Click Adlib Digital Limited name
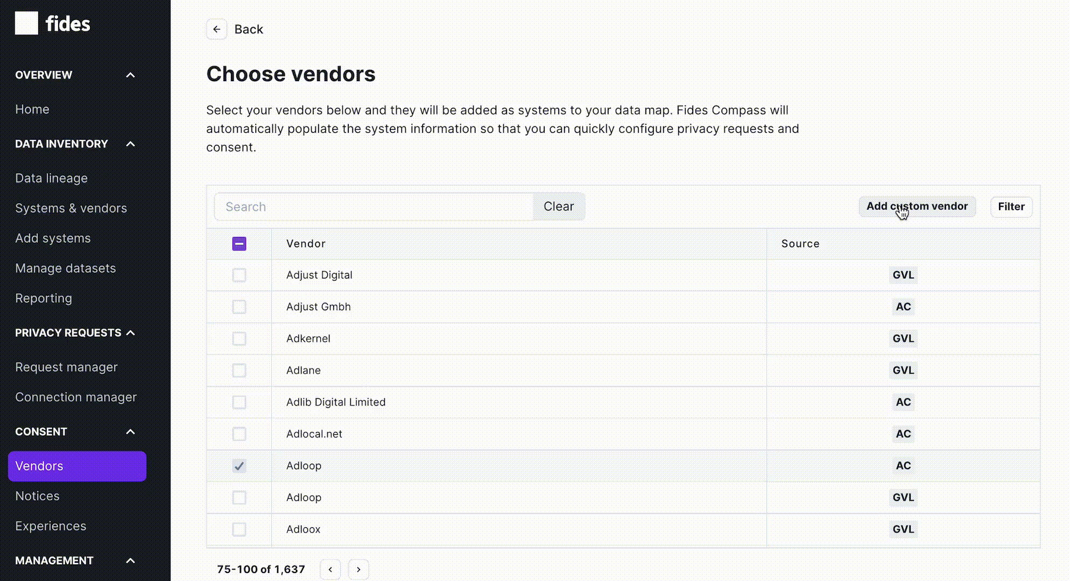The image size is (1070, 581). (336, 402)
